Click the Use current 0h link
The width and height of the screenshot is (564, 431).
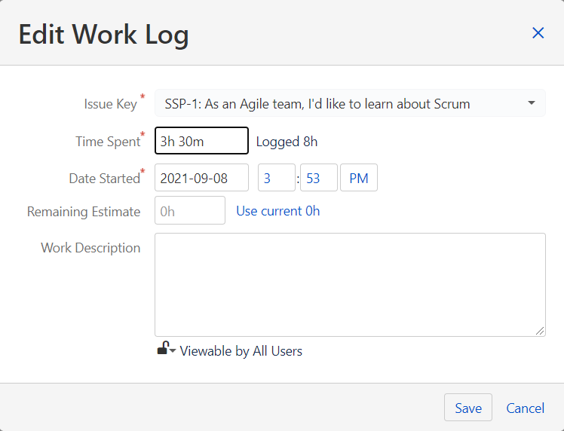[278, 211]
